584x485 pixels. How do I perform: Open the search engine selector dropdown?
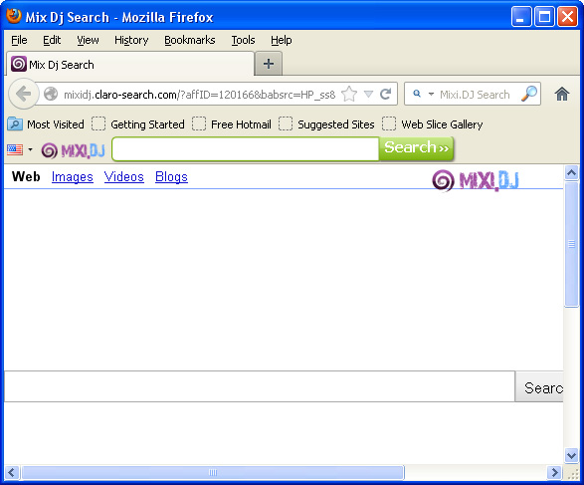click(x=431, y=94)
